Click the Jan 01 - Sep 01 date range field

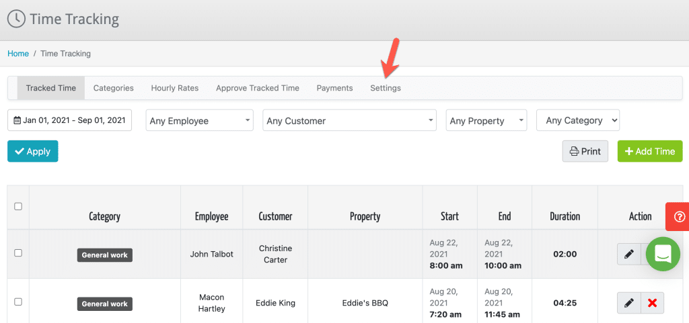(69, 120)
